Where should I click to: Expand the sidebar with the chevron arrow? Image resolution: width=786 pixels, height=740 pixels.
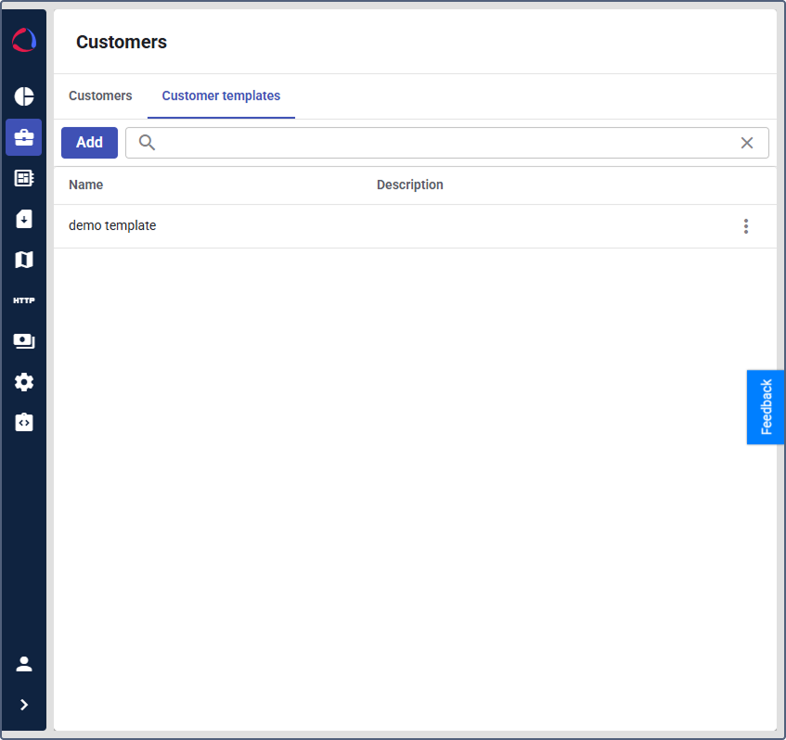click(23, 705)
